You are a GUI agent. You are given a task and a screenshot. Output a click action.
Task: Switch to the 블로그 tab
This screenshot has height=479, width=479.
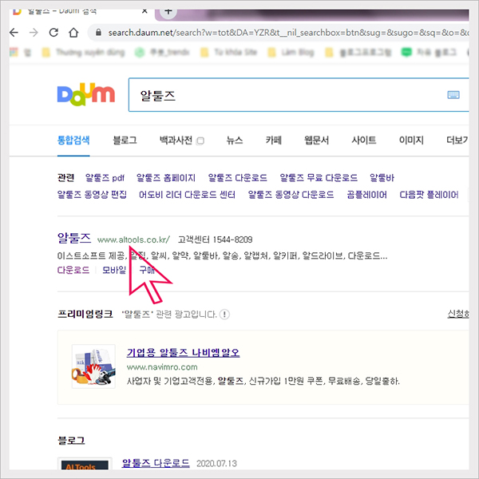(x=125, y=141)
